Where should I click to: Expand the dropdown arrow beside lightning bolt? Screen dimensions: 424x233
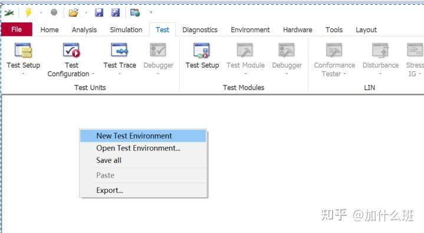[x=41, y=12]
